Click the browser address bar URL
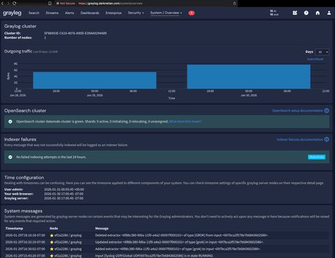This screenshot has height=258, width=335. (x=110, y=3)
